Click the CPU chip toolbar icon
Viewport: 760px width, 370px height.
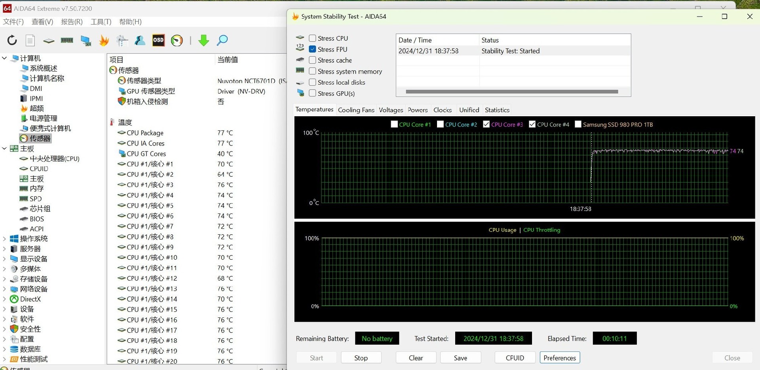tap(49, 40)
